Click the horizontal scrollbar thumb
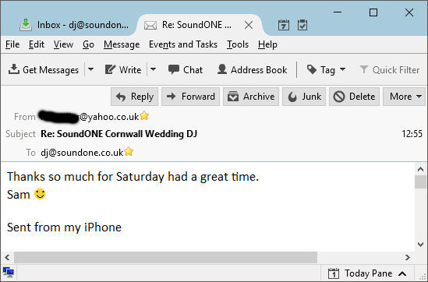428x282 pixels. tap(166, 257)
